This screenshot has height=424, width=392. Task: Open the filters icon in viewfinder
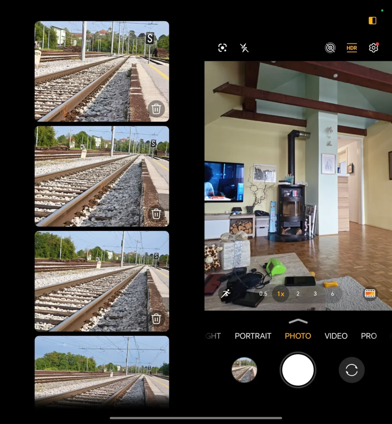pyautogui.click(x=370, y=294)
